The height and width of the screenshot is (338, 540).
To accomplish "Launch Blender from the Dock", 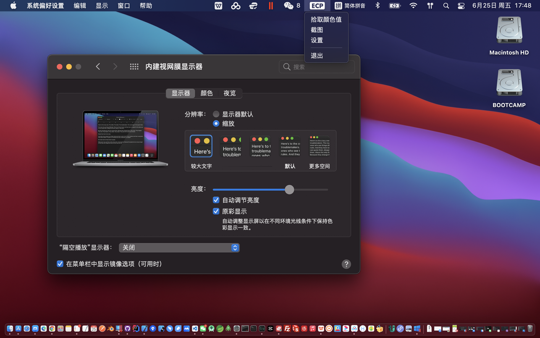I will [x=110, y=329].
